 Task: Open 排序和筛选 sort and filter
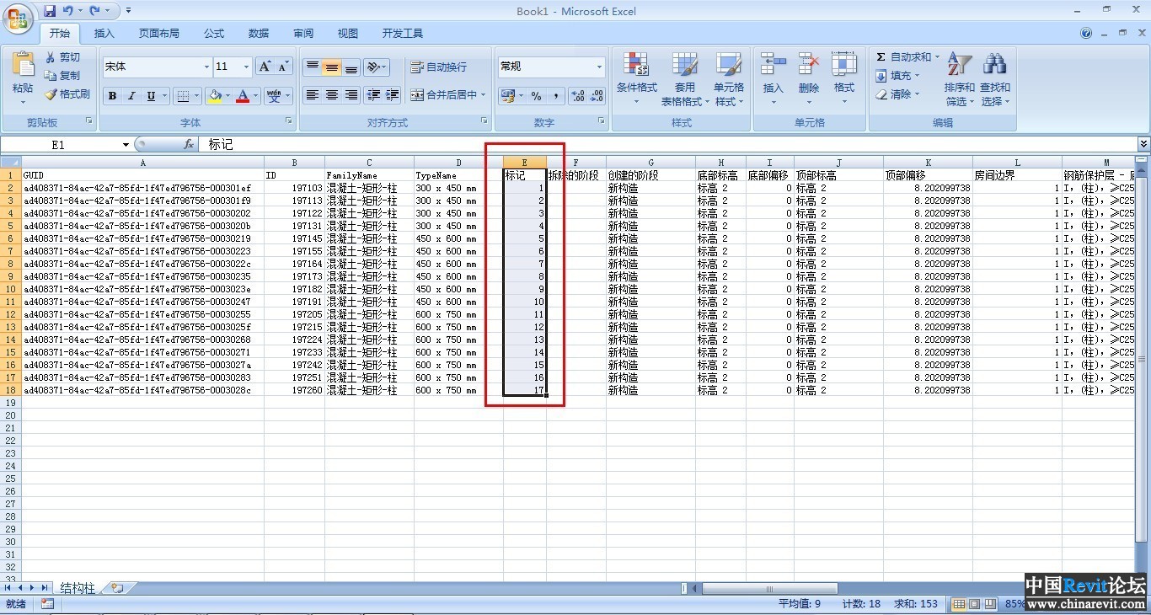[x=959, y=79]
